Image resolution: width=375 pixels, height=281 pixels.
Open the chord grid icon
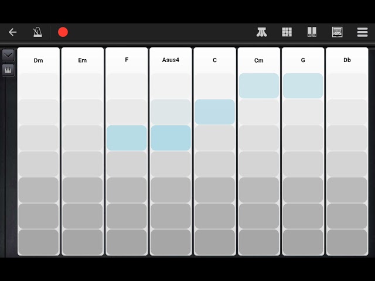pyautogui.click(x=287, y=32)
